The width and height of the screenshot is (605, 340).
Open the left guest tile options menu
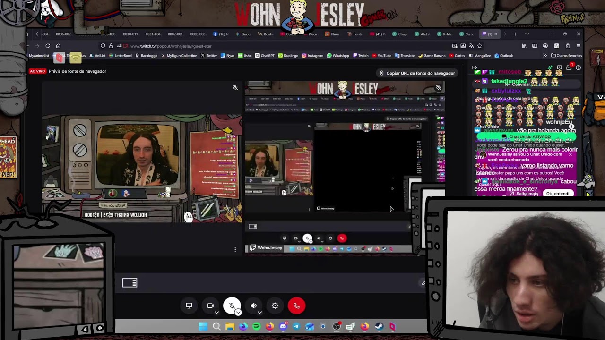(235, 249)
